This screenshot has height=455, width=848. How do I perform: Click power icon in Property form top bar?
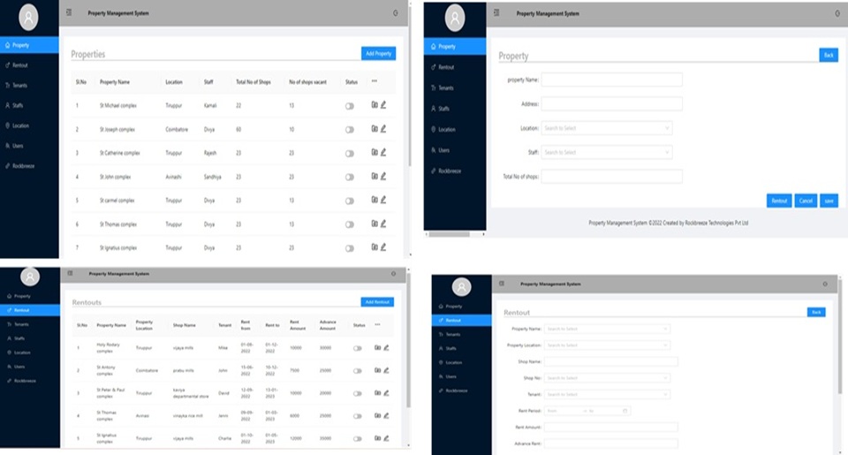[x=836, y=13]
